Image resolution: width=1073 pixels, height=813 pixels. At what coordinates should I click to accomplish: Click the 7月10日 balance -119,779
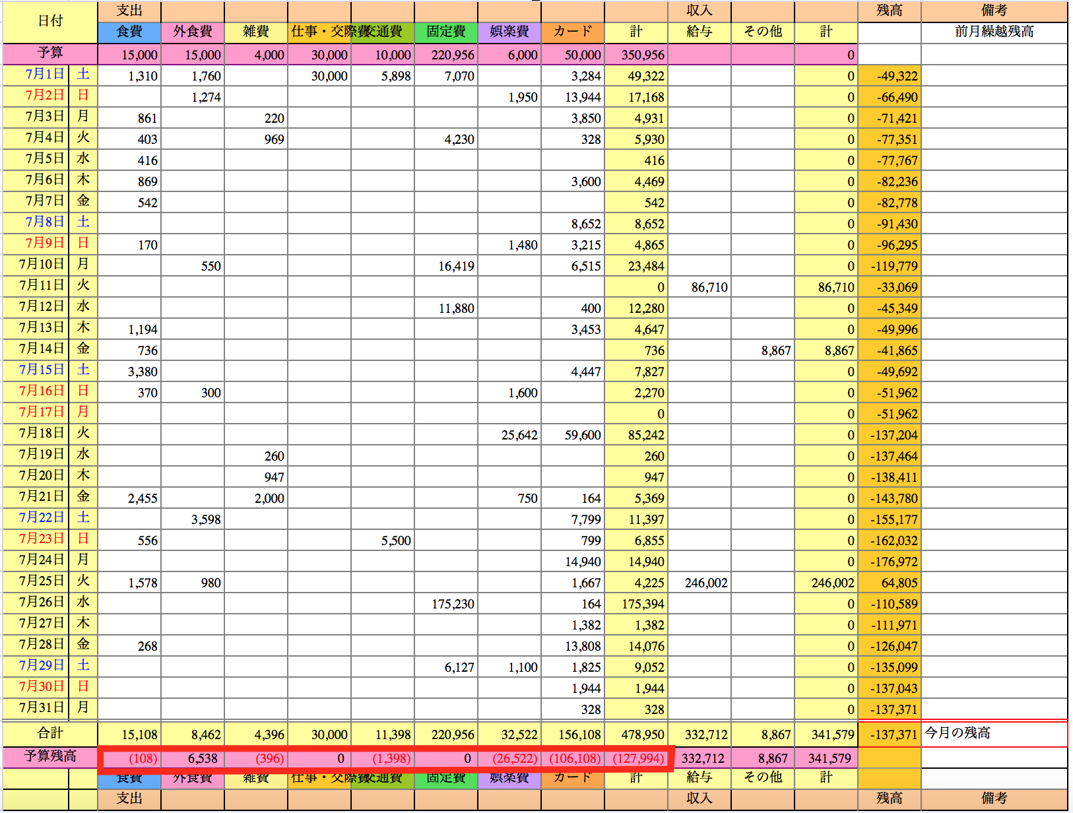(x=890, y=266)
